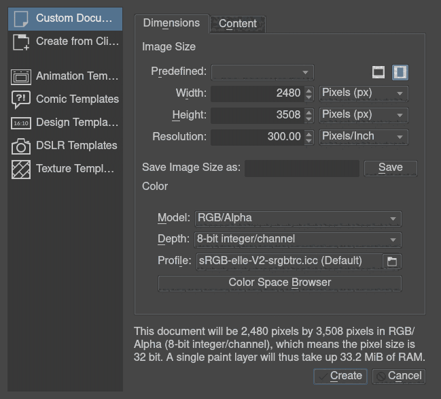This screenshot has height=399, width=441.
Task: Click the Save Image Size name field
Action: pos(302,168)
